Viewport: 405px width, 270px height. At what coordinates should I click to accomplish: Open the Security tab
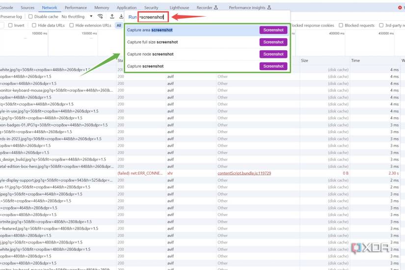coord(151,7)
